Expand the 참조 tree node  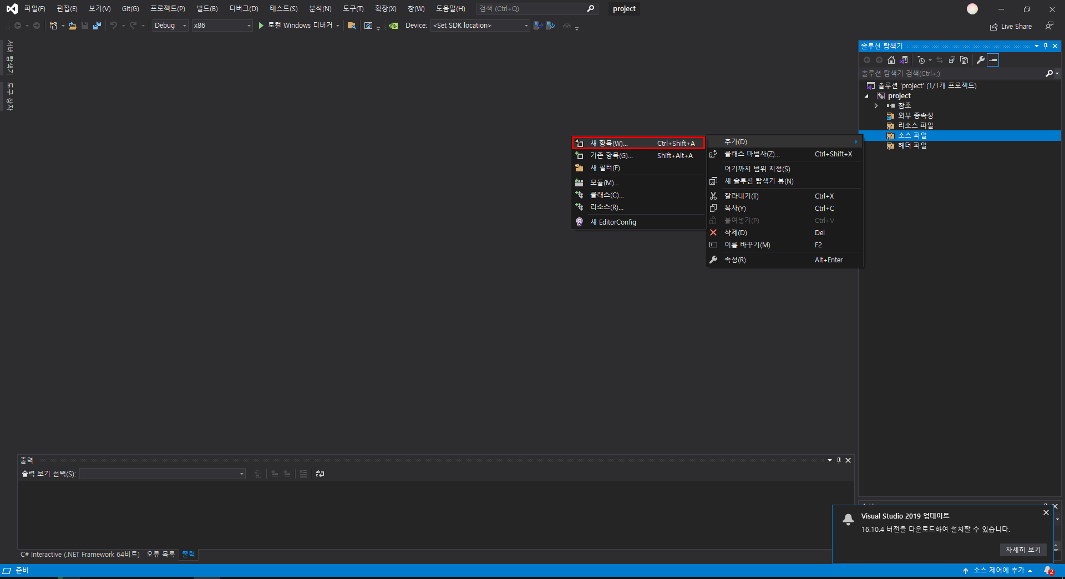(876, 105)
